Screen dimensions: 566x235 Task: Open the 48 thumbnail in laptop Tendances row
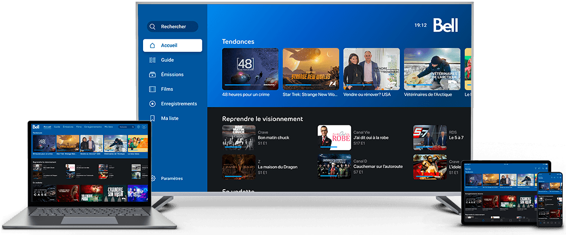44,143
